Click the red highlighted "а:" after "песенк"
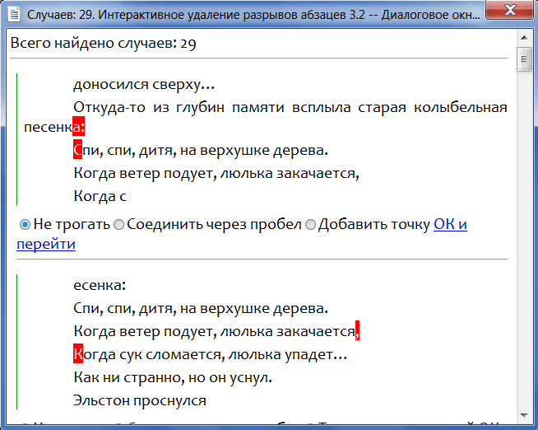538x430 pixels. point(79,129)
